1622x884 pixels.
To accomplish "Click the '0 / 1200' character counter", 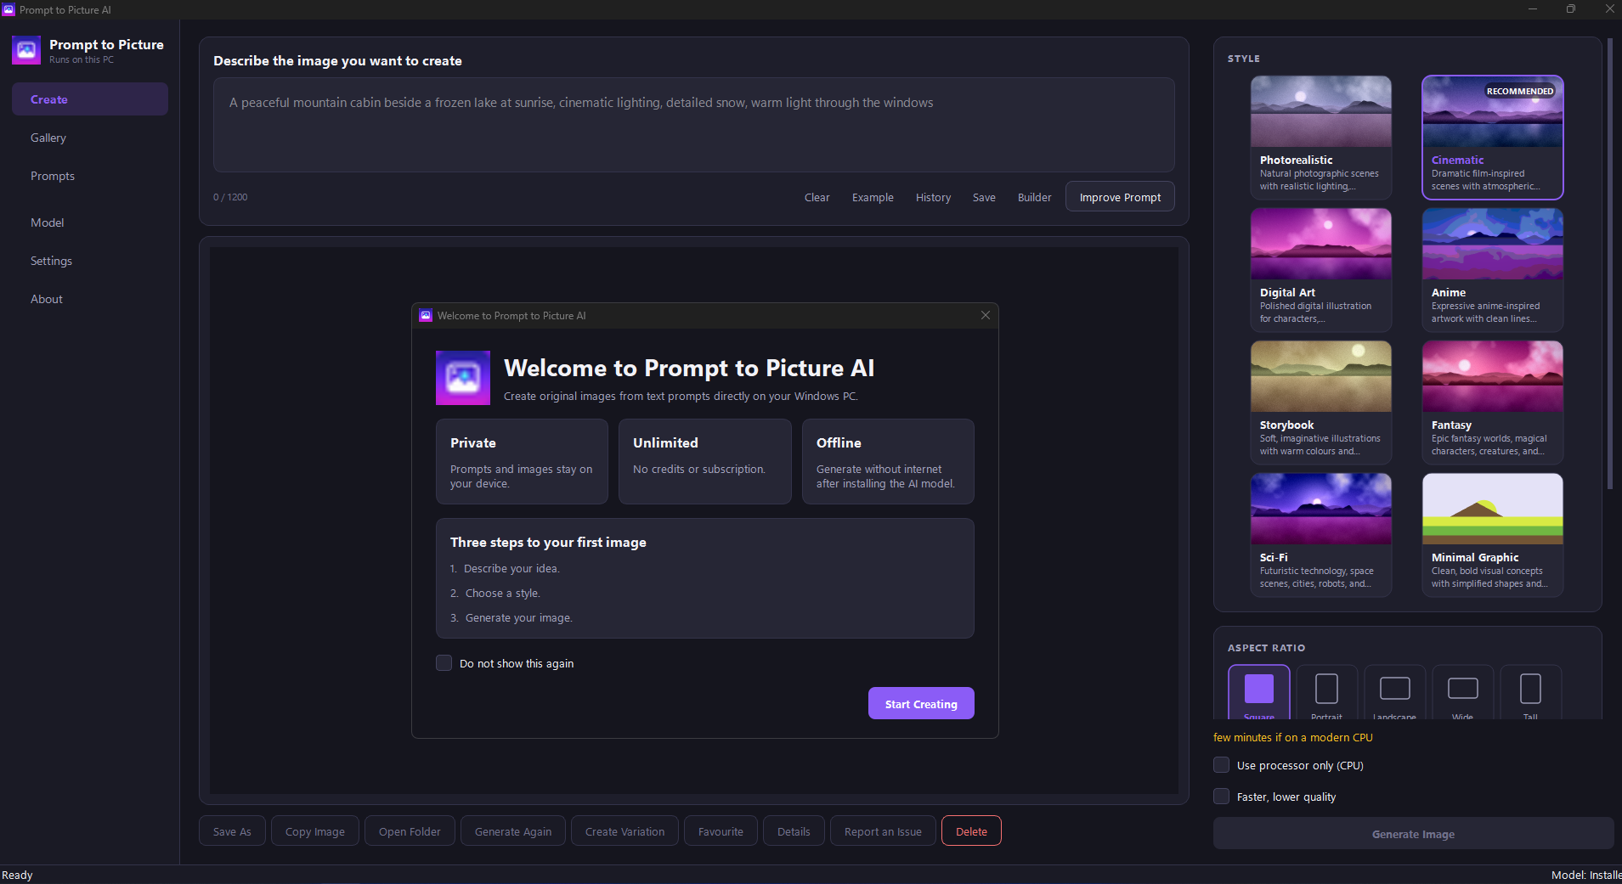I will [x=230, y=197].
